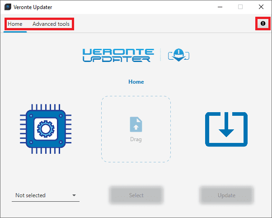Image resolution: width=272 pixels, height=218 pixels.
Task: Click the Veronte Updater logo
Action: coord(136,55)
